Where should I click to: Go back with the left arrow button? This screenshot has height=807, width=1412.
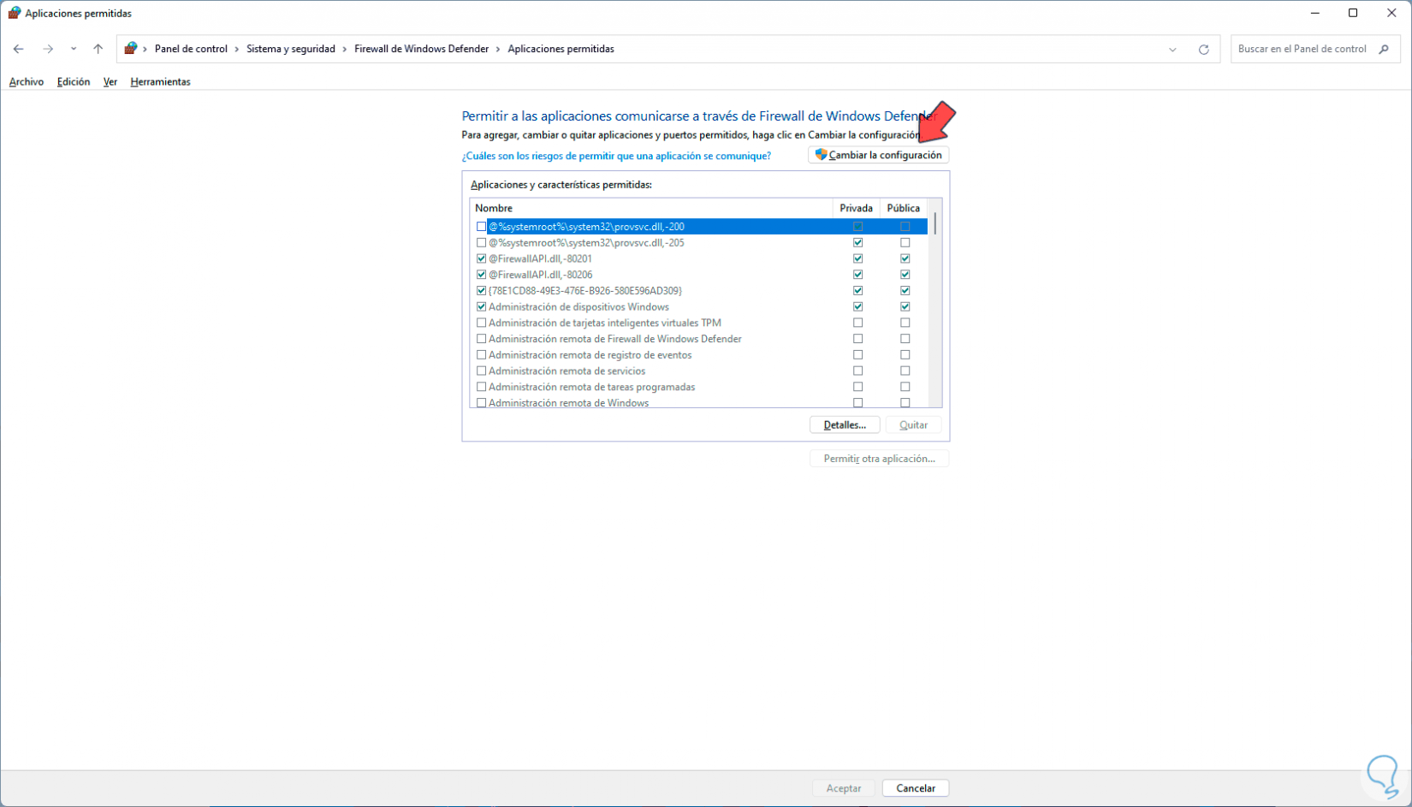coord(19,49)
